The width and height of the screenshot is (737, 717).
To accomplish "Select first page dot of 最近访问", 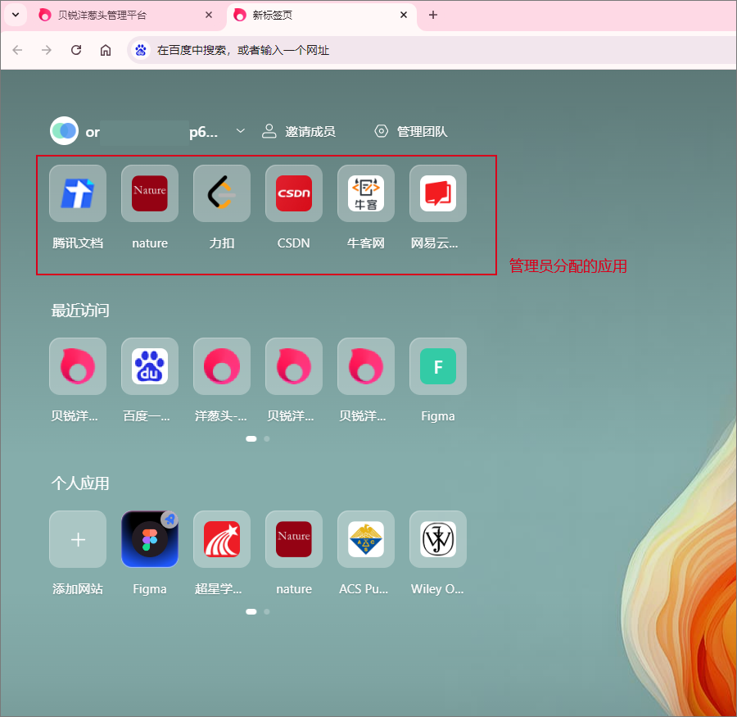I will [251, 438].
